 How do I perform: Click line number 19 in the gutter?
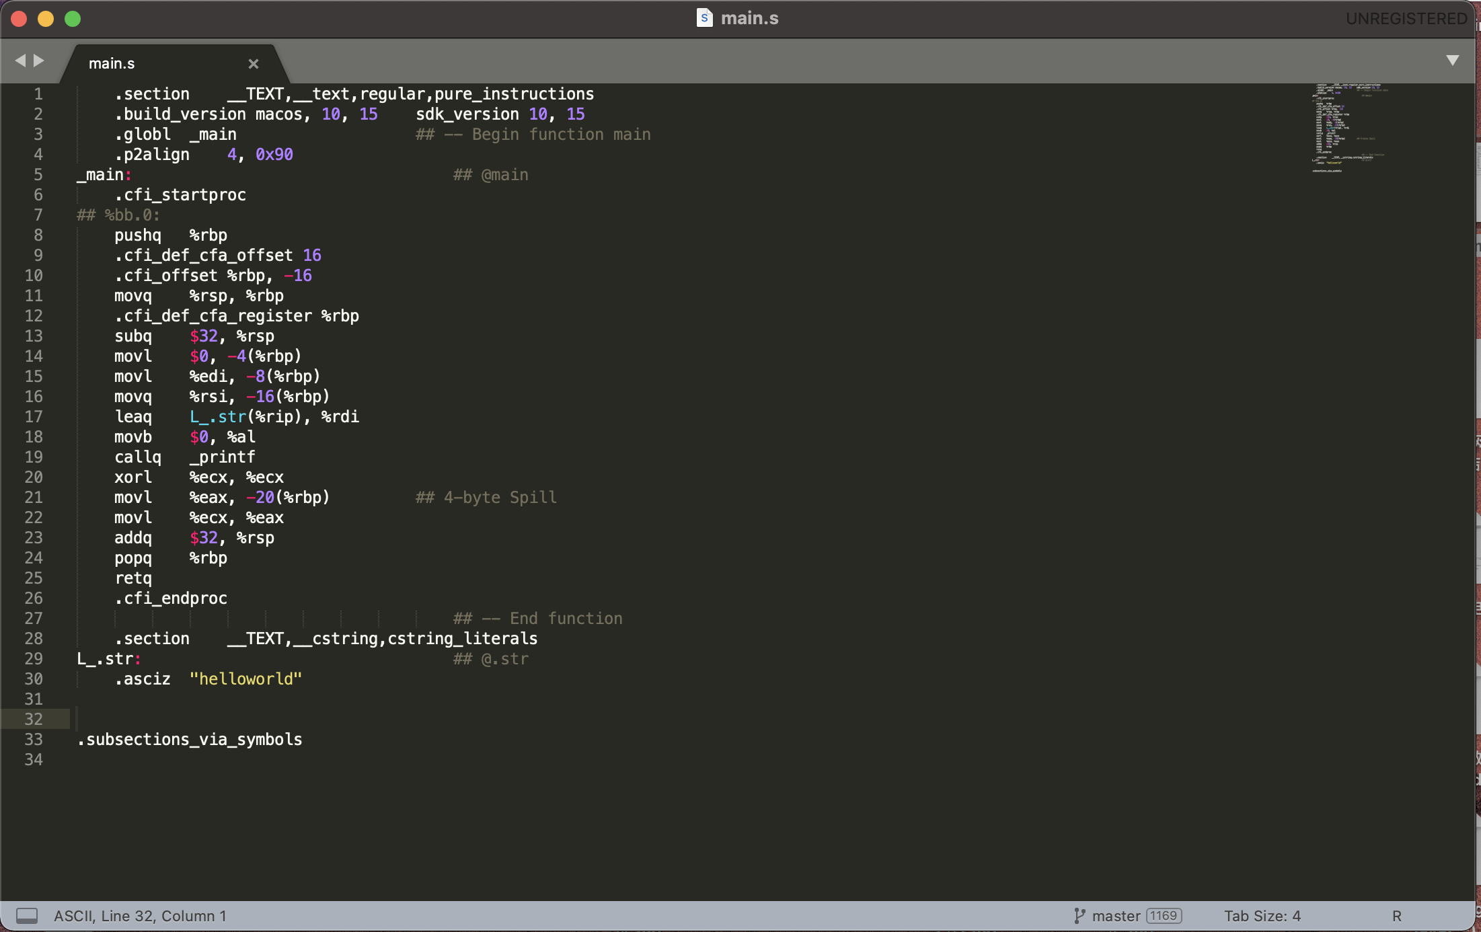pyautogui.click(x=34, y=457)
